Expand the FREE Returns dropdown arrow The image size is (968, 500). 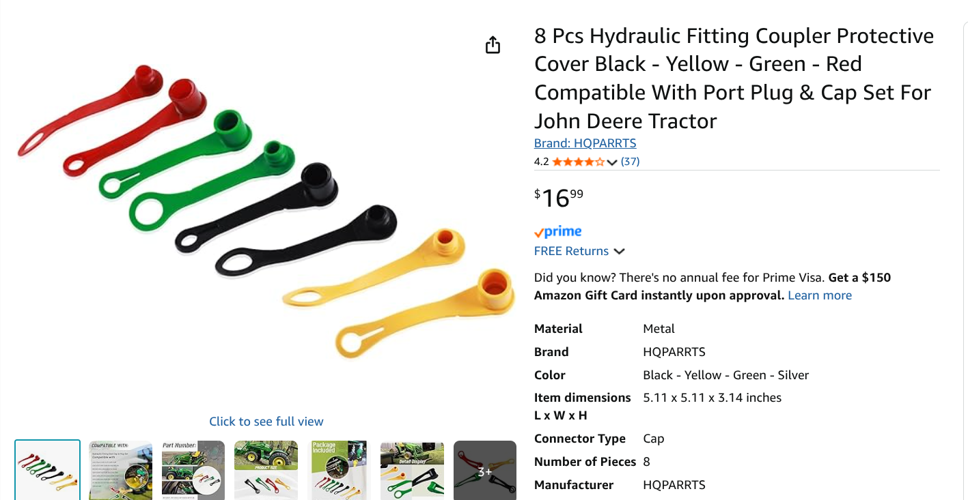click(x=619, y=251)
